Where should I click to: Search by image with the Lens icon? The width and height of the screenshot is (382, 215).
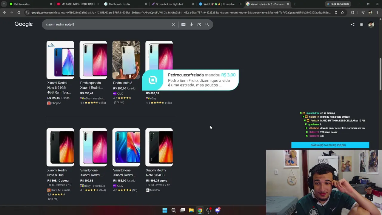click(199, 24)
